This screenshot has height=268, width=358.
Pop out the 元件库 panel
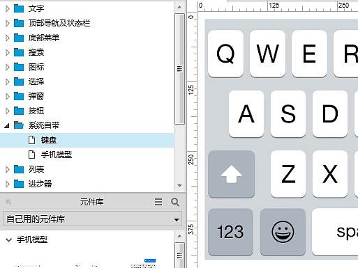click(9, 202)
